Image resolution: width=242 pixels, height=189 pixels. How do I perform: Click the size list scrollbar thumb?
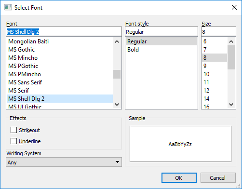[231, 57]
